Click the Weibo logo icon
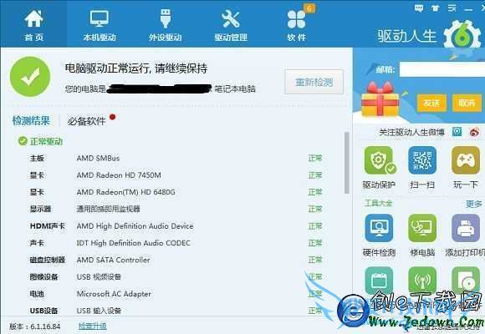This screenshot has height=334, width=485. tap(474, 132)
